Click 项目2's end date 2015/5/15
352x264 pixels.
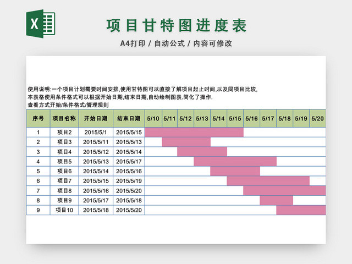(x=129, y=132)
